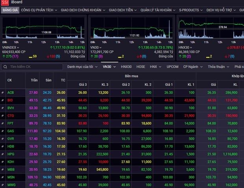Toggle the pin on the MSN row
Image resolution: width=244 pixels, height=188 pixels.
(x=3, y=177)
